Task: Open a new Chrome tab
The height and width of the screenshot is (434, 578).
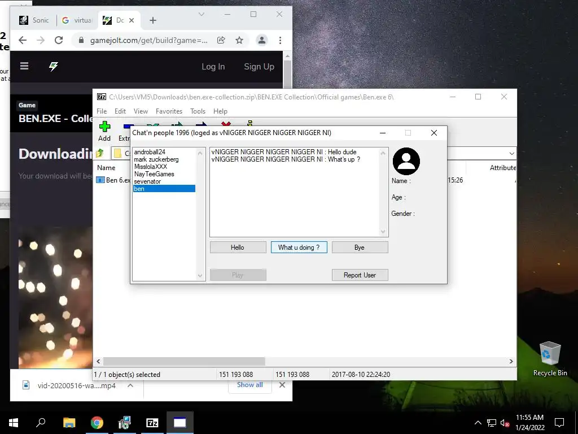Action: point(153,20)
